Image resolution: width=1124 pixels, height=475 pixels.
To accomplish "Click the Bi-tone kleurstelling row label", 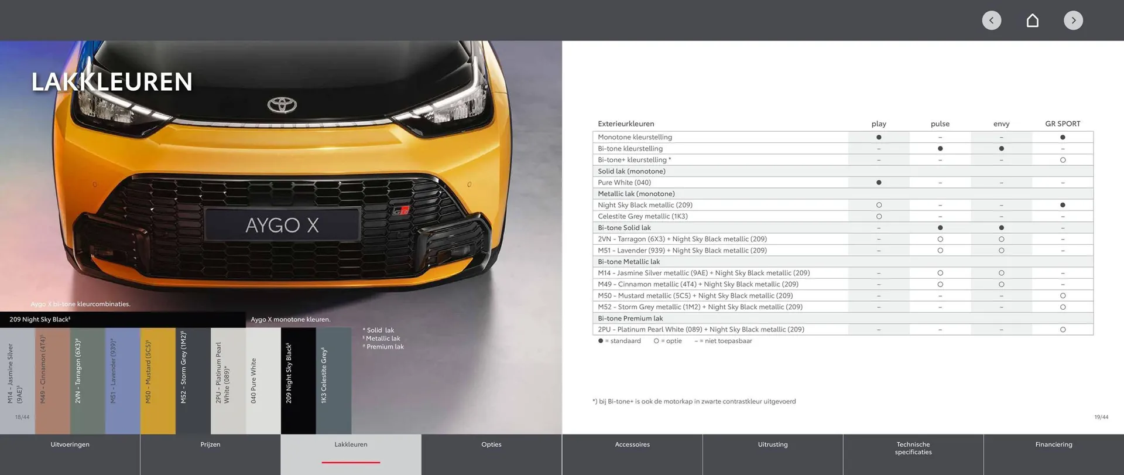I will pos(630,148).
